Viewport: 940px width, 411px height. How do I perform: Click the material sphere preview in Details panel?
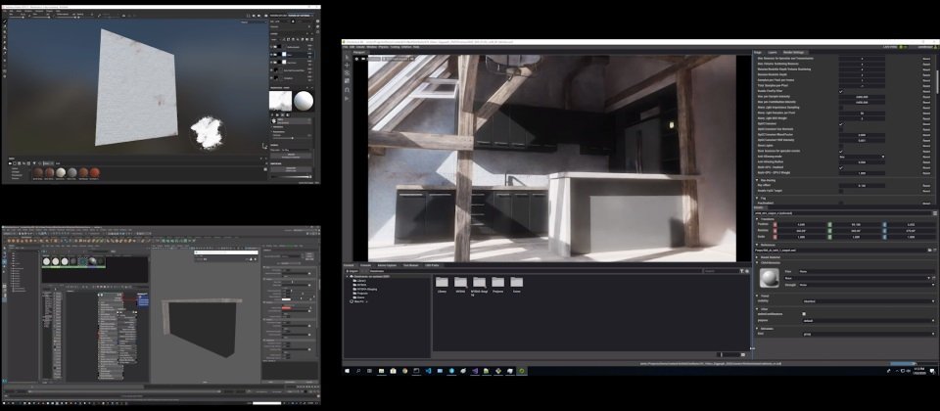(x=770, y=278)
